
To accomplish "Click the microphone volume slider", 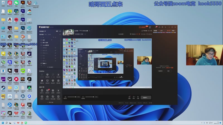I will (x=72, y=97).
